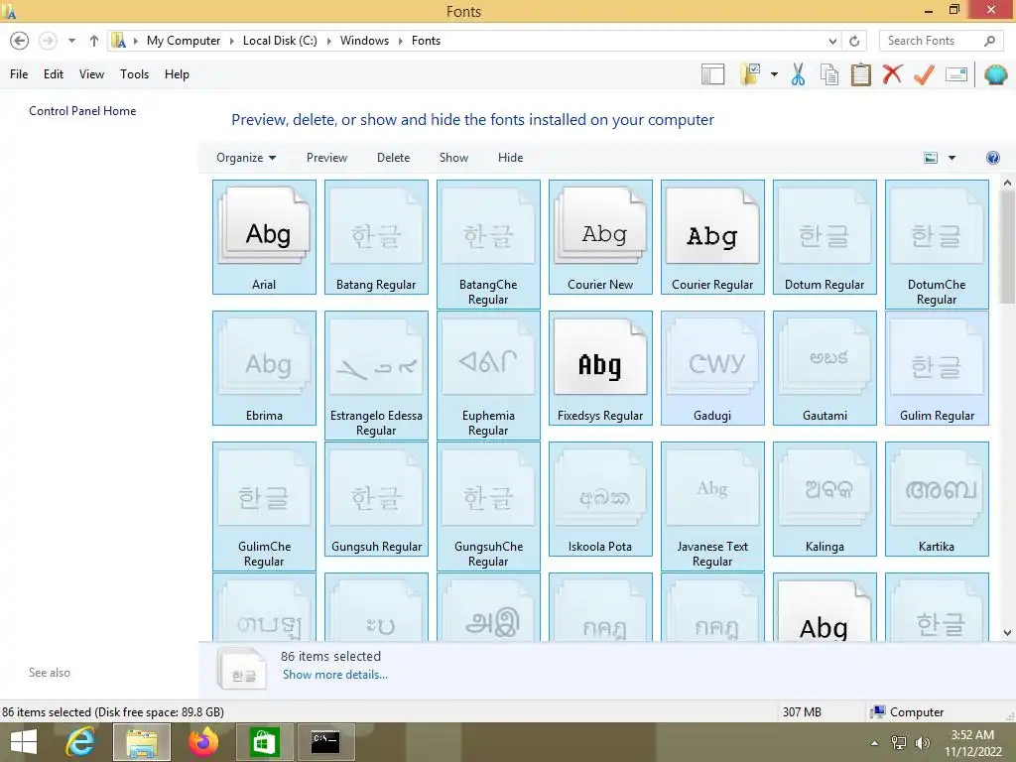The width and height of the screenshot is (1016, 762).
Task: Select the Courier New font
Action: 600,237
